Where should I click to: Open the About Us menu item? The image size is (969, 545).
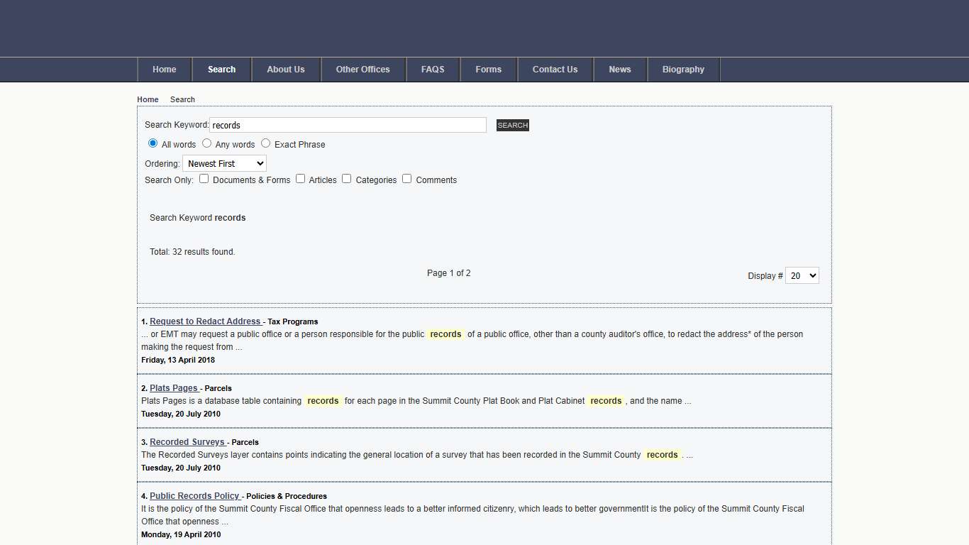[x=286, y=70]
